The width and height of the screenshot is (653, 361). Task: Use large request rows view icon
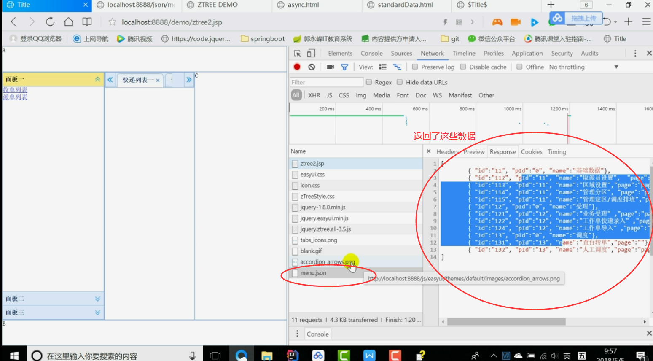(x=383, y=67)
